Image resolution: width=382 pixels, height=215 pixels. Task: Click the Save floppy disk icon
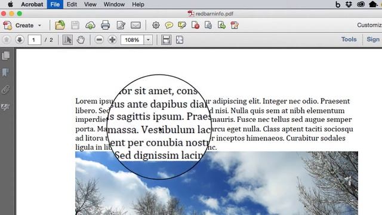point(75,25)
